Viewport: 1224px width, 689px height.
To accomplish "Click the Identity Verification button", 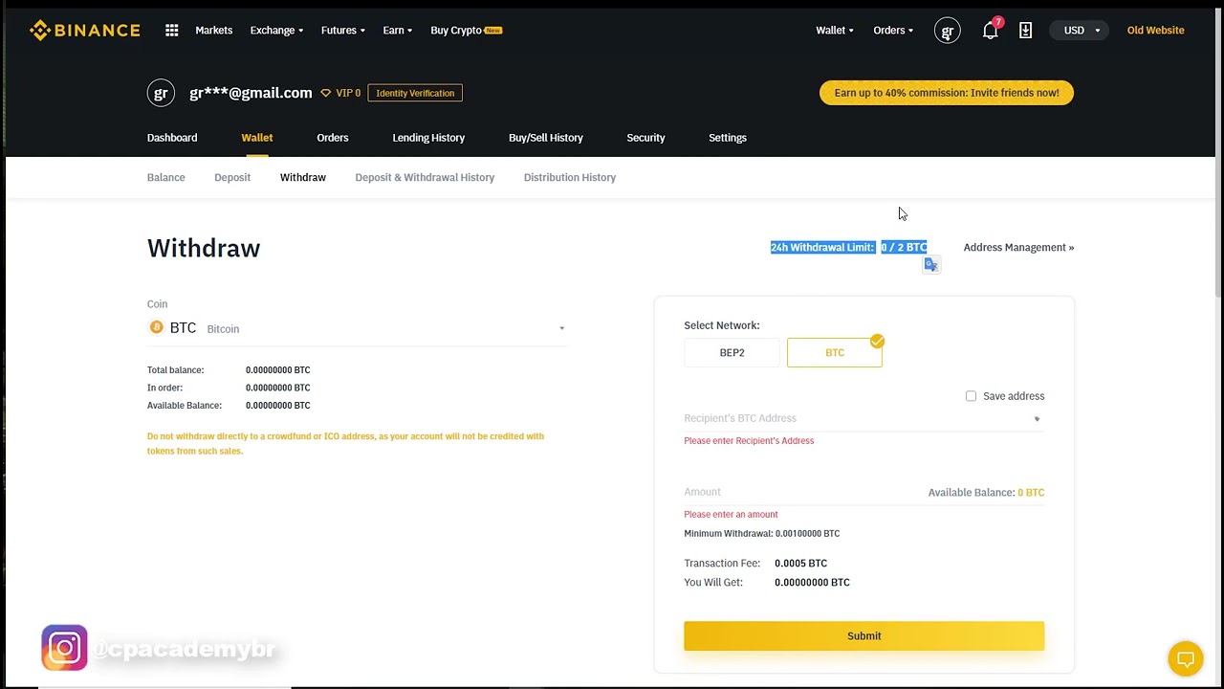I will 415,93.
